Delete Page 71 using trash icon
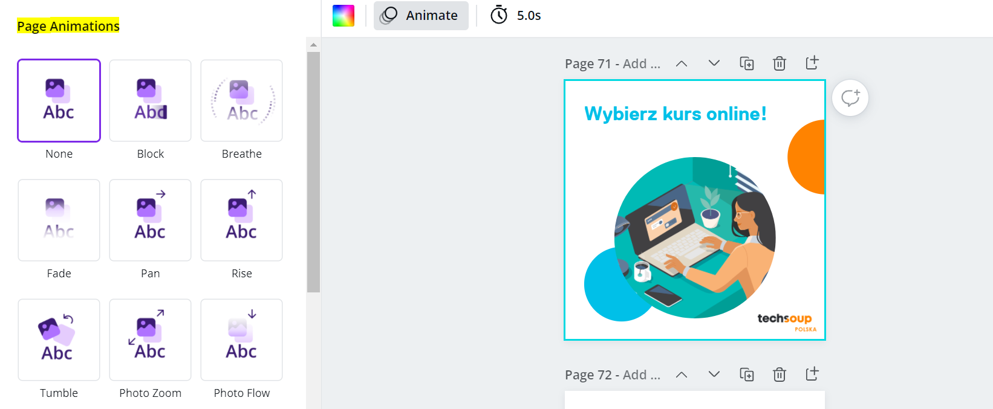The height and width of the screenshot is (409, 993). point(780,63)
